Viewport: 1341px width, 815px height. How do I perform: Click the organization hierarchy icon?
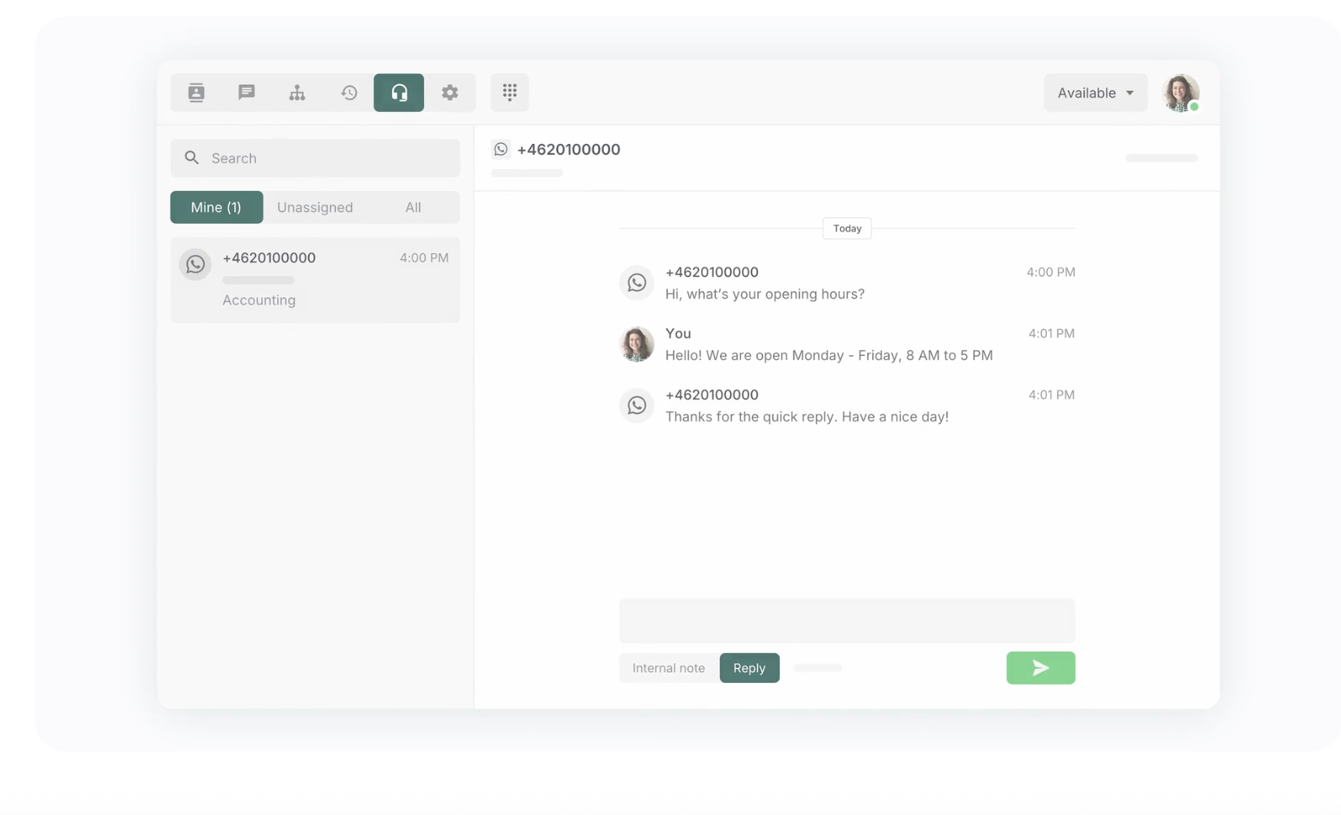(297, 92)
